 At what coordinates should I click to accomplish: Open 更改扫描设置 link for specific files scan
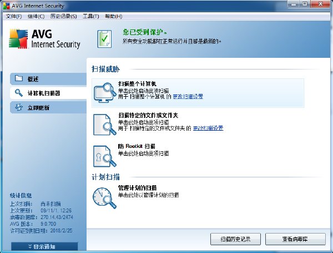coord(208,128)
